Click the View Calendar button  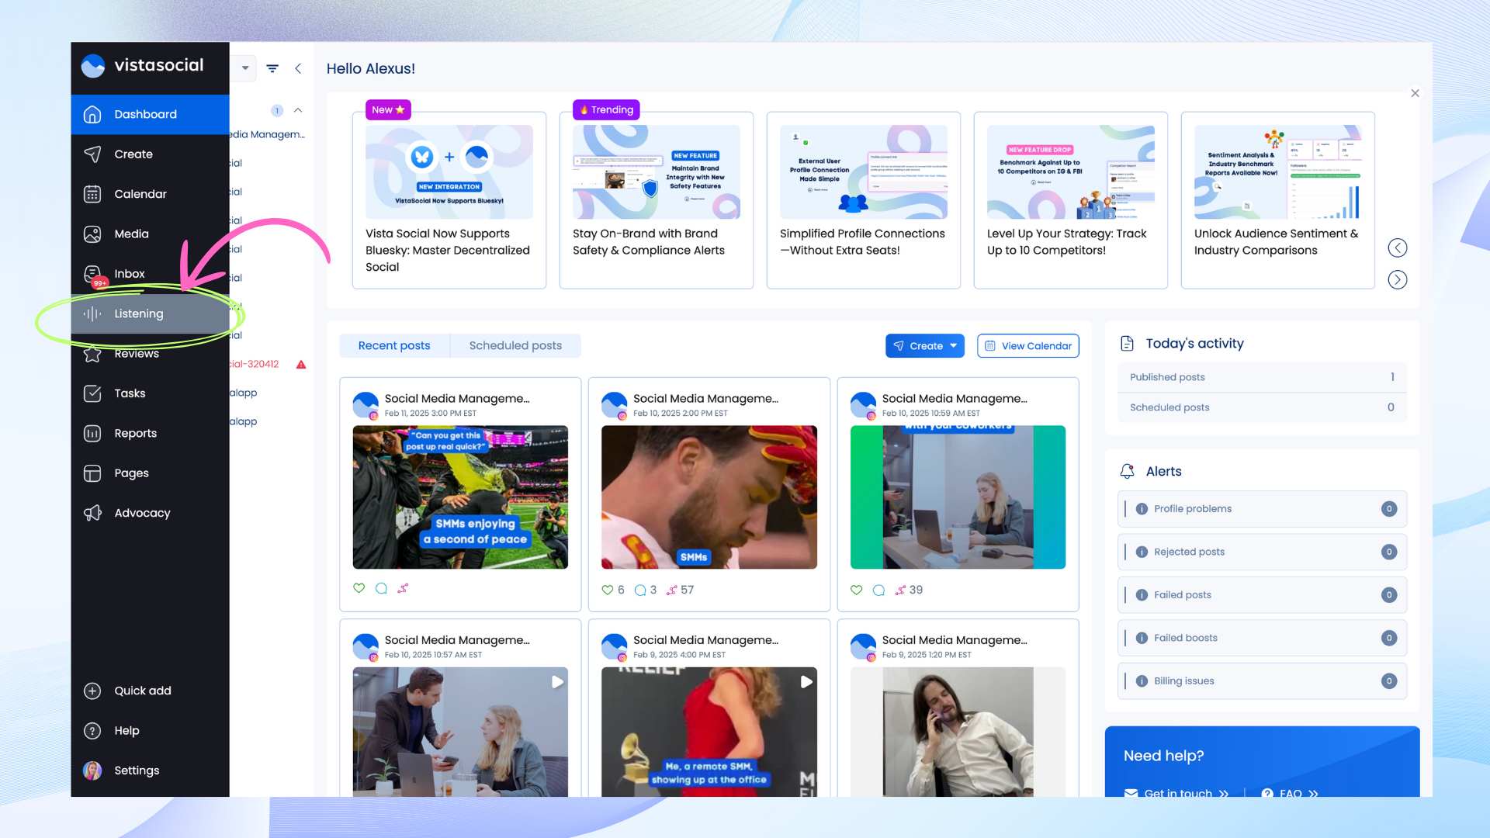tap(1027, 346)
